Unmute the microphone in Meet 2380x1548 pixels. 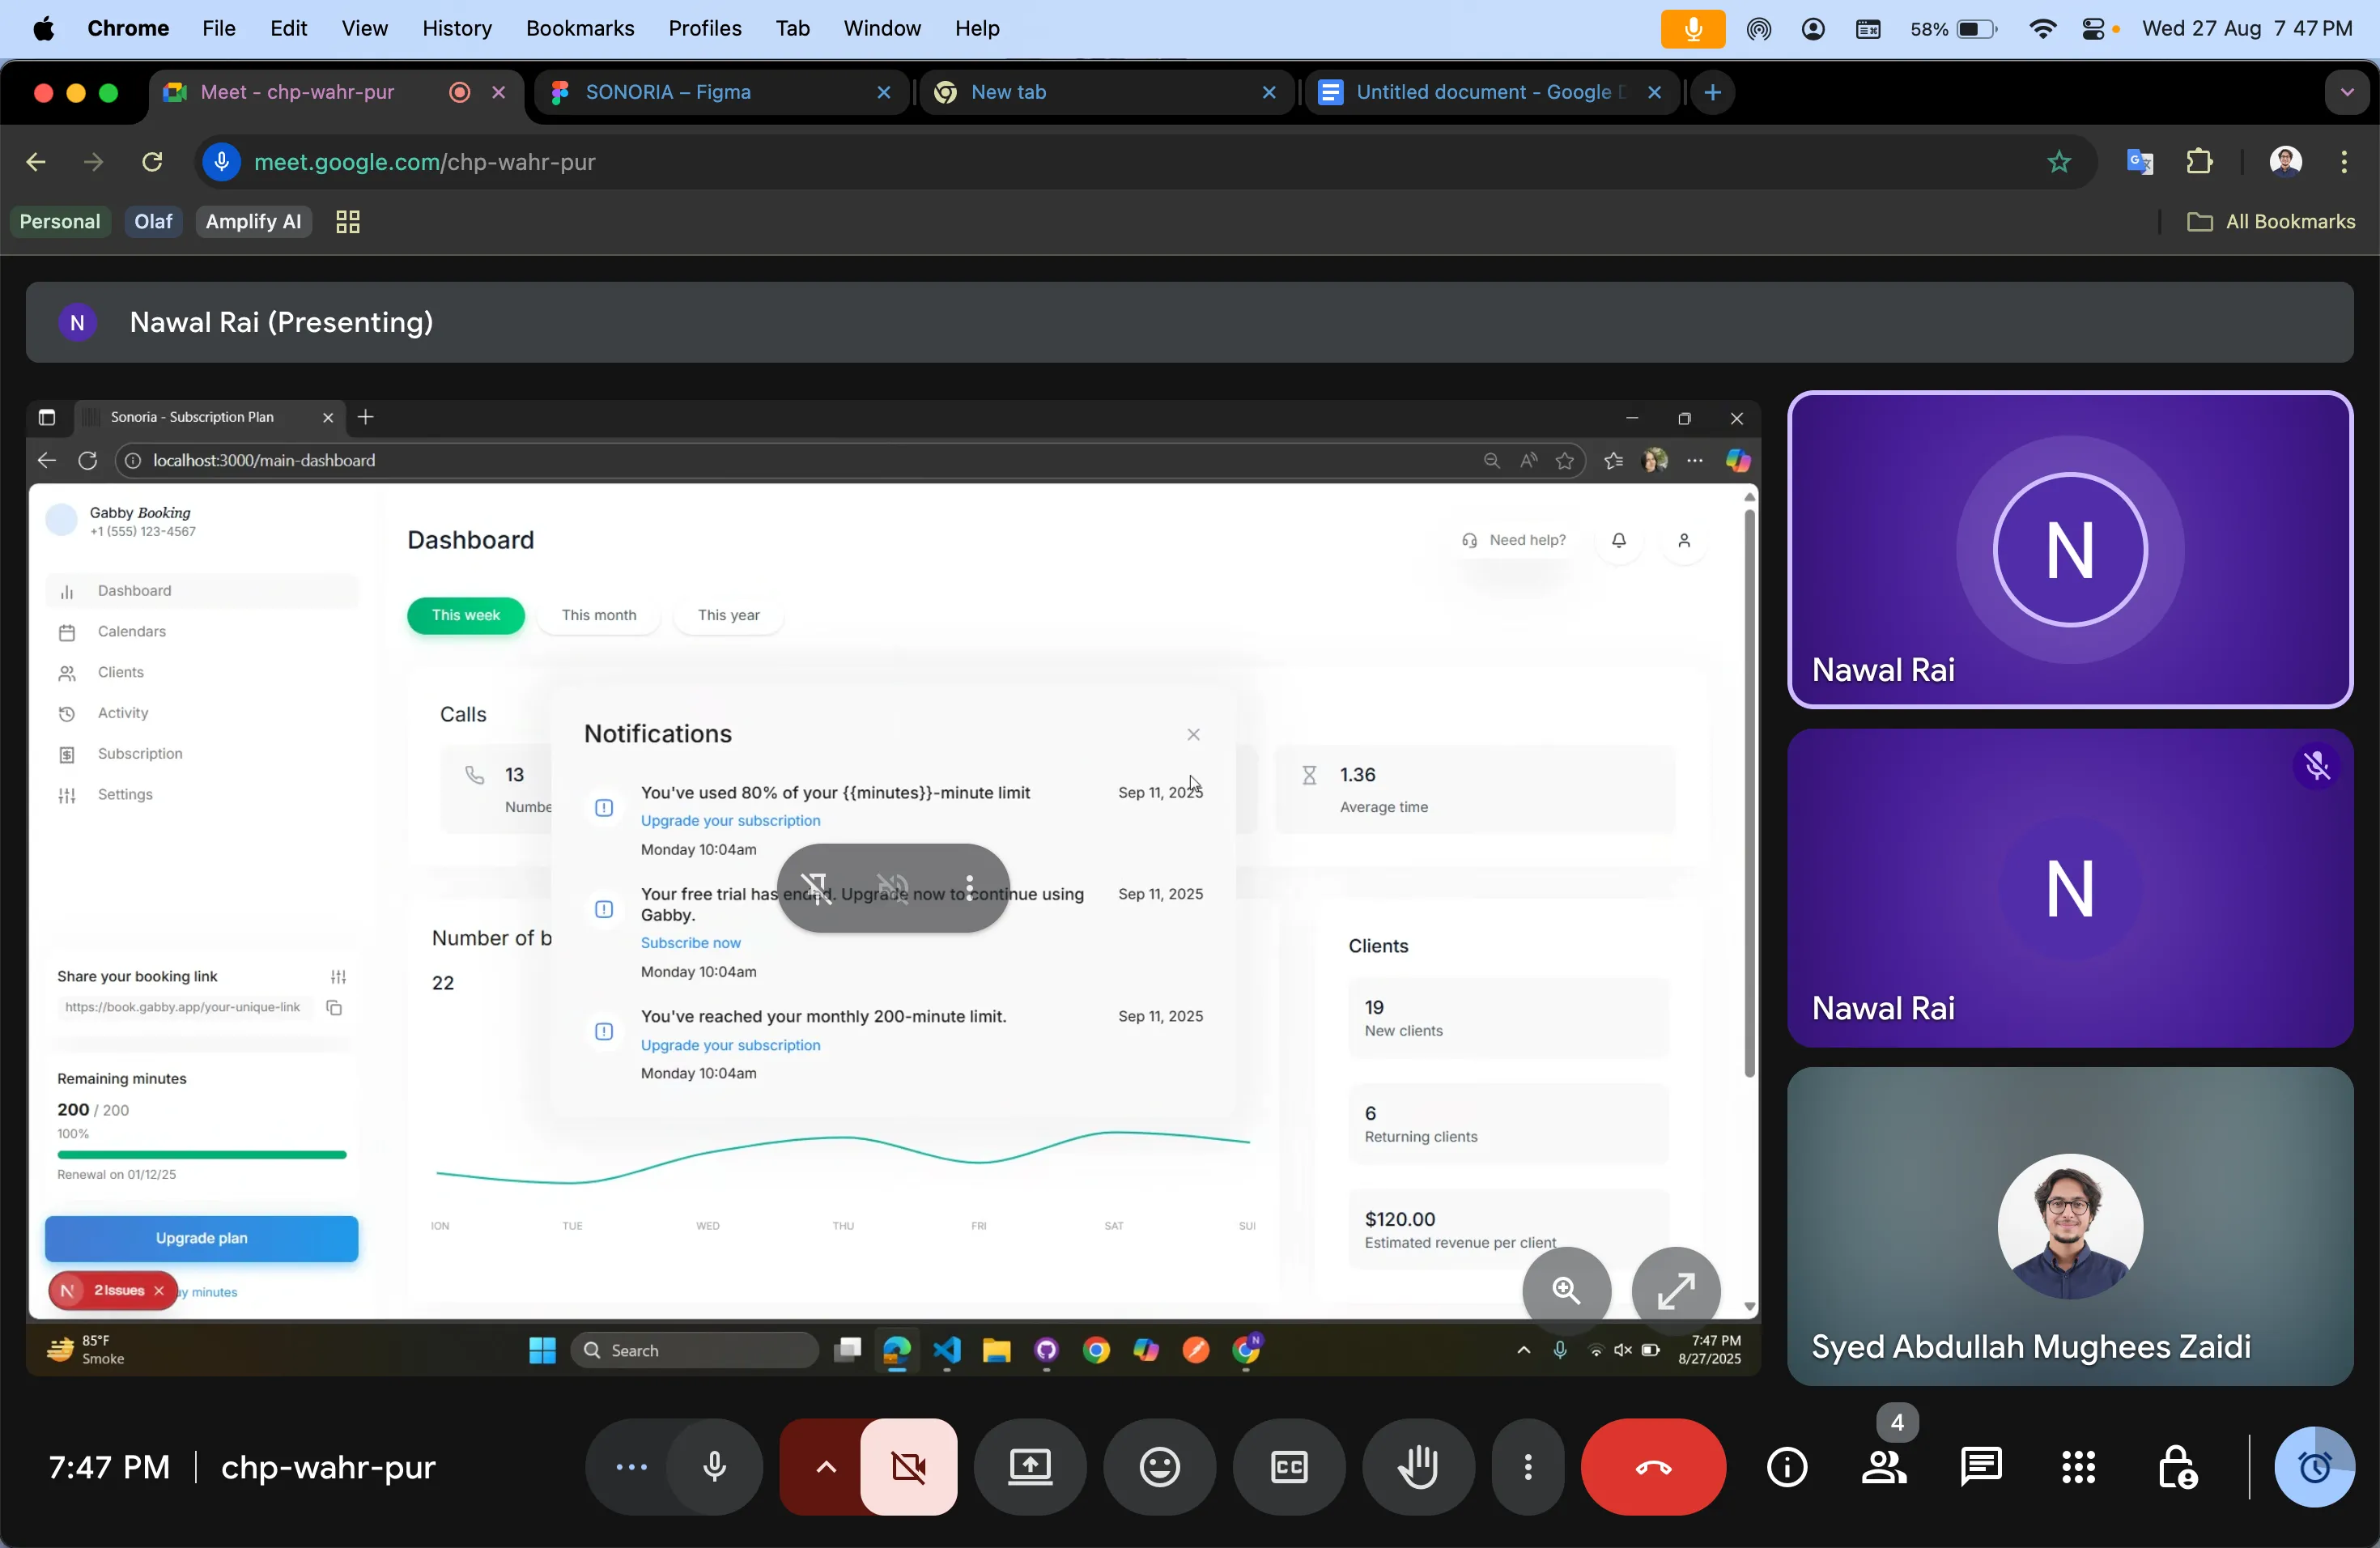714,1467
